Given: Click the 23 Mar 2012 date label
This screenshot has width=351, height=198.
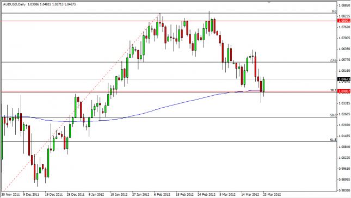Looking at the screenshot, I should pyautogui.click(x=272, y=194).
